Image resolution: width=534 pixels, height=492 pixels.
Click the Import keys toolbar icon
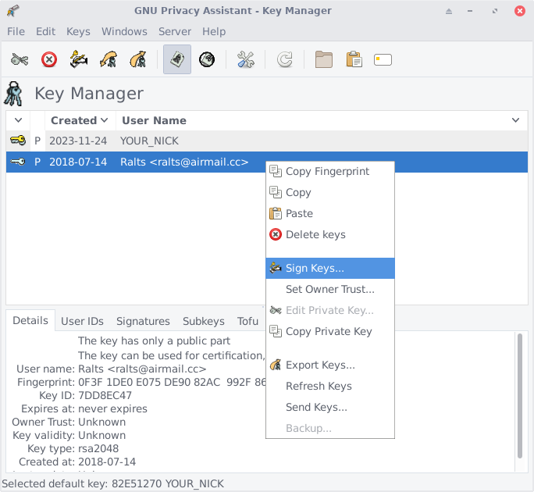[x=109, y=59]
